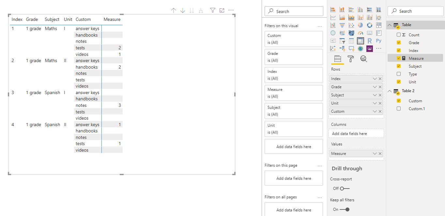Open Filters on this visual options
445x216 pixels.
320,26
